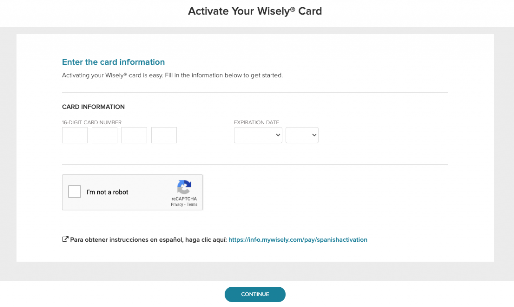
Task: Click the external link icon beside the Spanish instructions
Action: point(65,239)
